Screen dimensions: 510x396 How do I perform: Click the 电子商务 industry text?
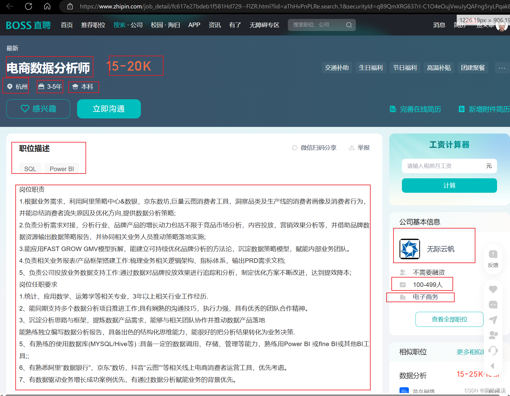[x=425, y=297]
